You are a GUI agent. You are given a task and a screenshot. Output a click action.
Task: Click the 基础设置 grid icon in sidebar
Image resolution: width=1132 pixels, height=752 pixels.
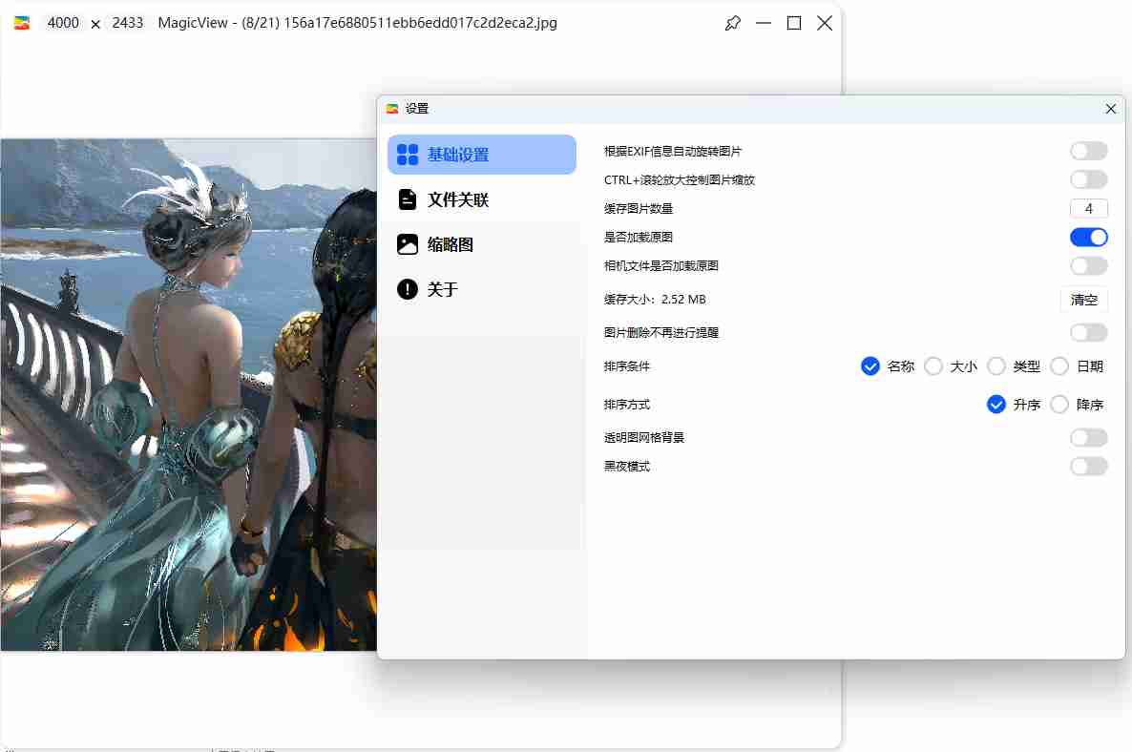pos(408,155)
